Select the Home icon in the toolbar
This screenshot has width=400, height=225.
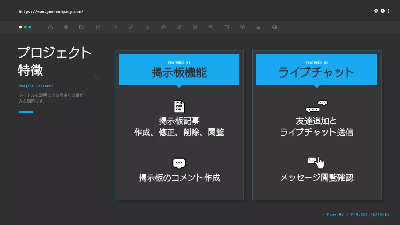[x=50, y=27]
